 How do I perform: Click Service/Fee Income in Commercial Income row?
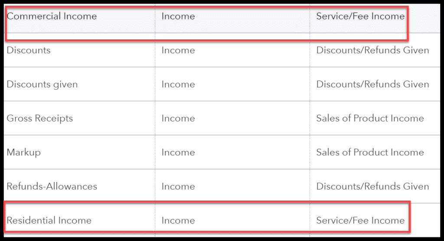pyautogui.click(x=360, y=16)
